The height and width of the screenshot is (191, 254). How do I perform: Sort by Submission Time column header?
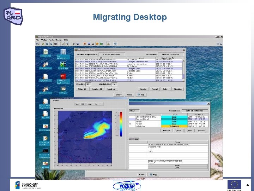pos(169,58)
